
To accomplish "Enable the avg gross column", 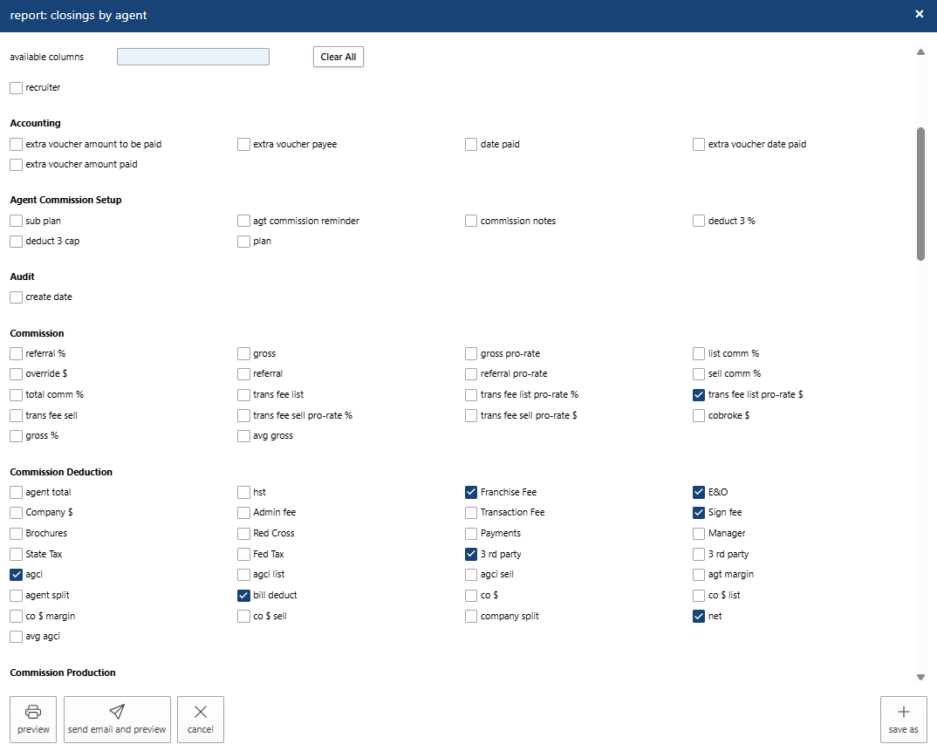I will pyautogui.click(x=244, y=436).
